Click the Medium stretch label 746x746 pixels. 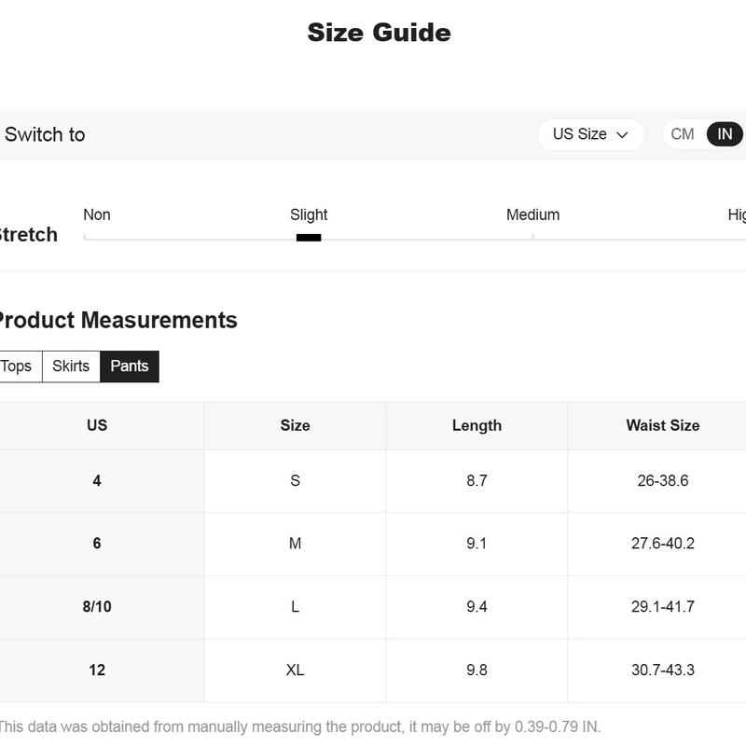tap(532, 215)
